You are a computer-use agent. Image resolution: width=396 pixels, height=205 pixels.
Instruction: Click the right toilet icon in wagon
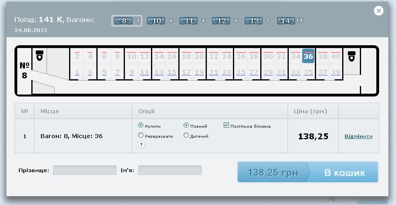click(352, 56)
